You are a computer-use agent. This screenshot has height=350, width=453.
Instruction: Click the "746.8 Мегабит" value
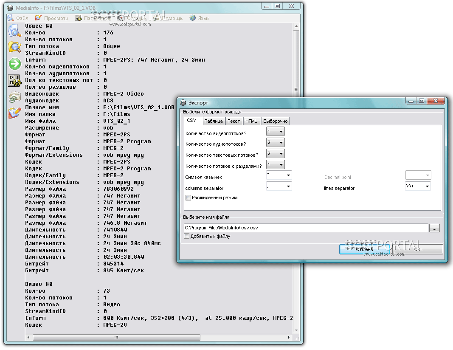click(x=125, y=223)
